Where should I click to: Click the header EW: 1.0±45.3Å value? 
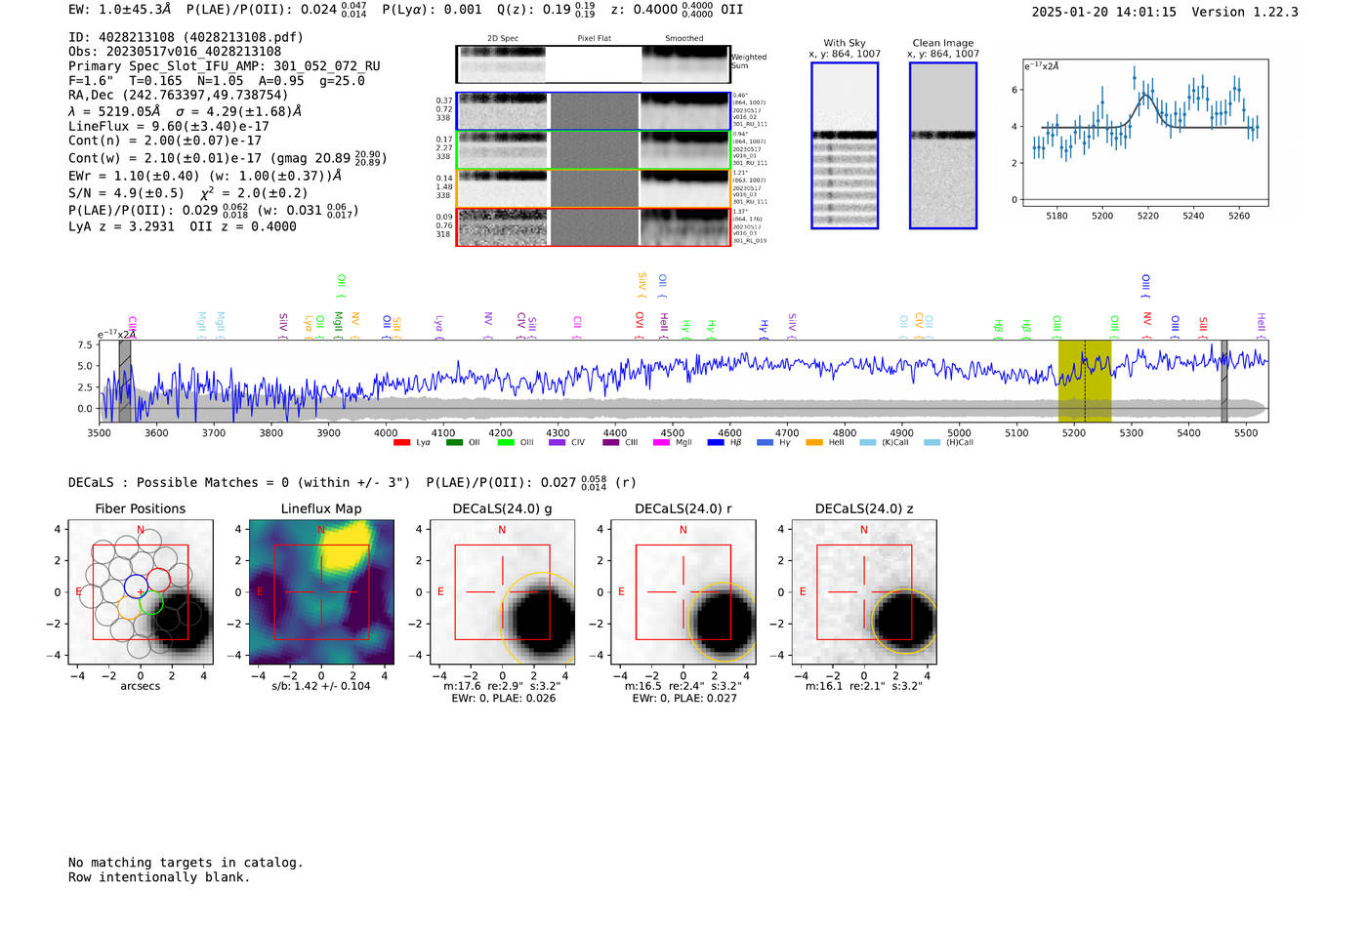click(x=119, y=9)
